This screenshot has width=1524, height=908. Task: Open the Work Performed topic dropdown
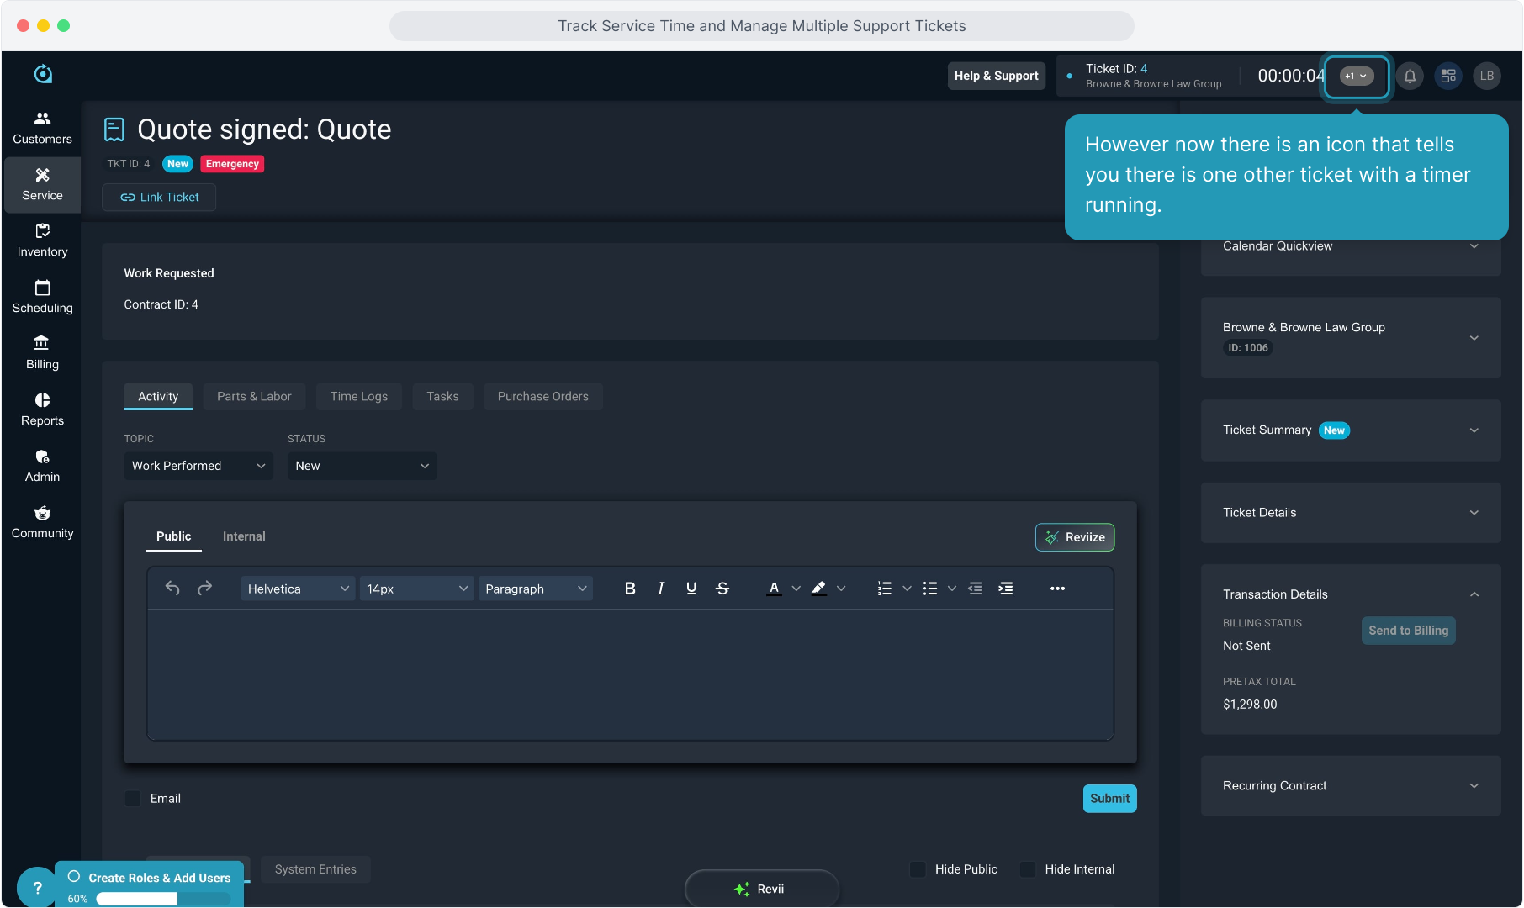point(198,466)
